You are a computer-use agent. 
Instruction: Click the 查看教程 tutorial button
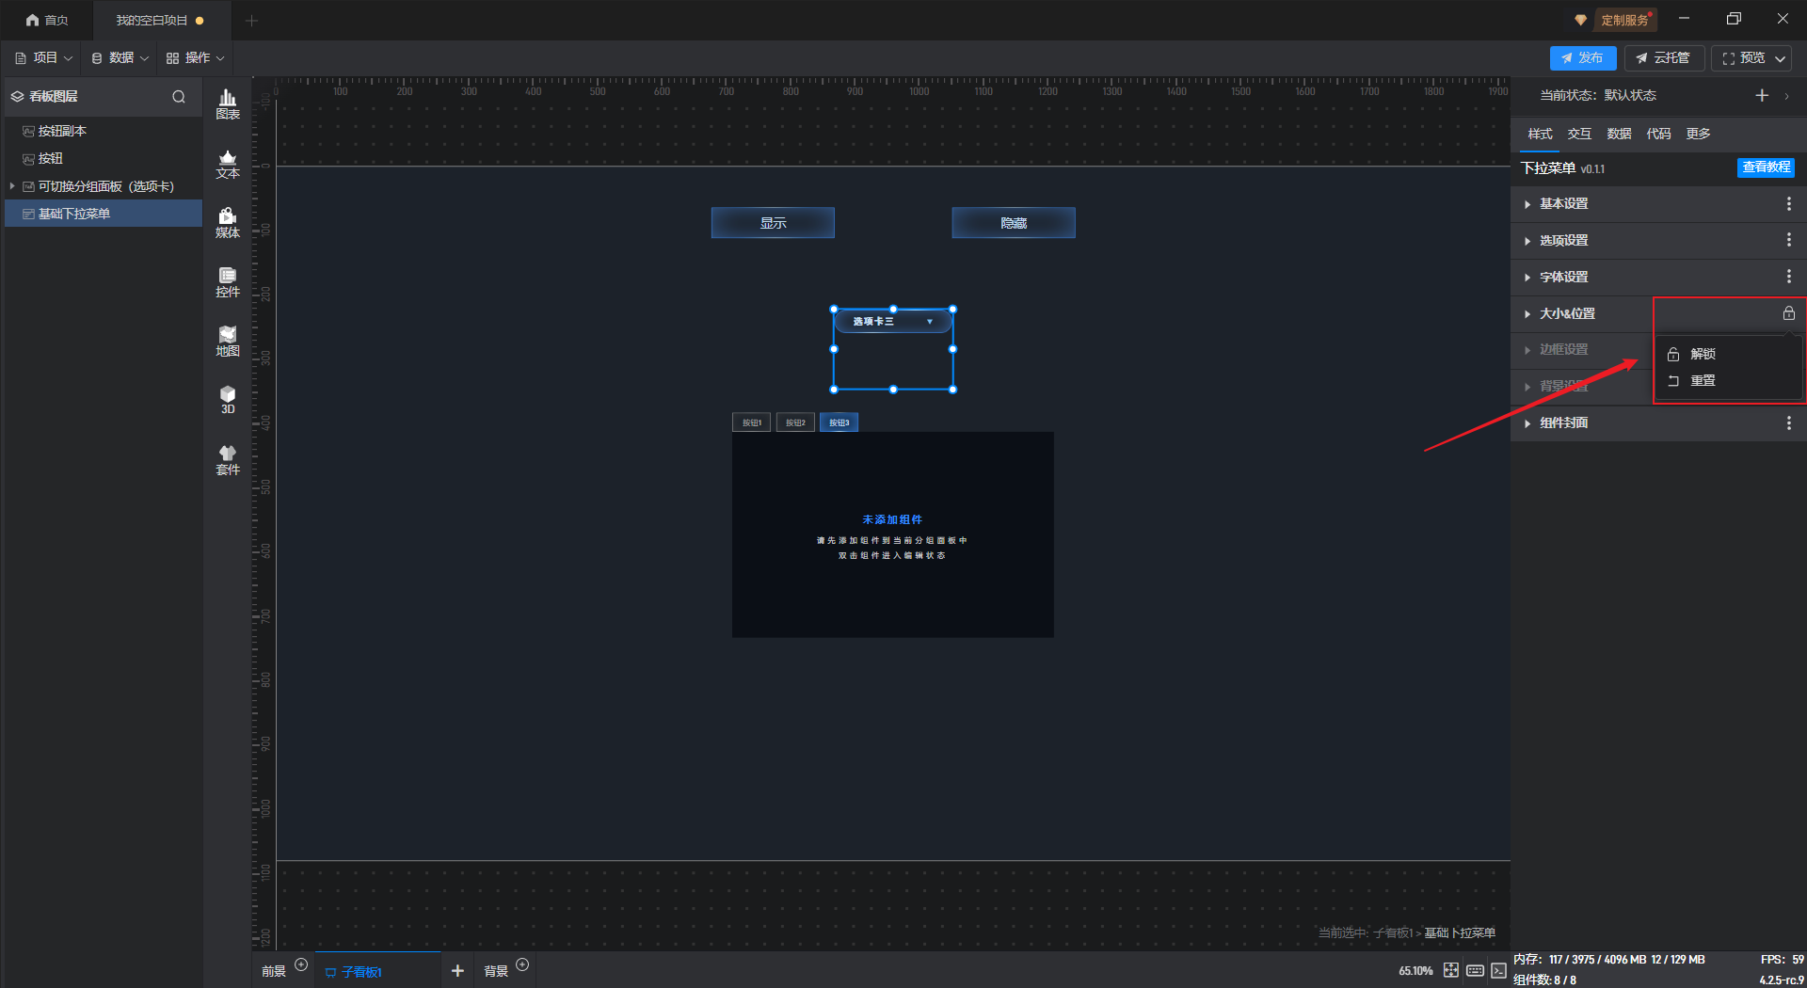(1766, 167)
